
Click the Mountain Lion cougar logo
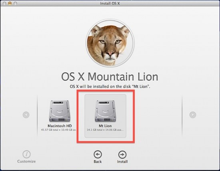[x=110, y=43]
